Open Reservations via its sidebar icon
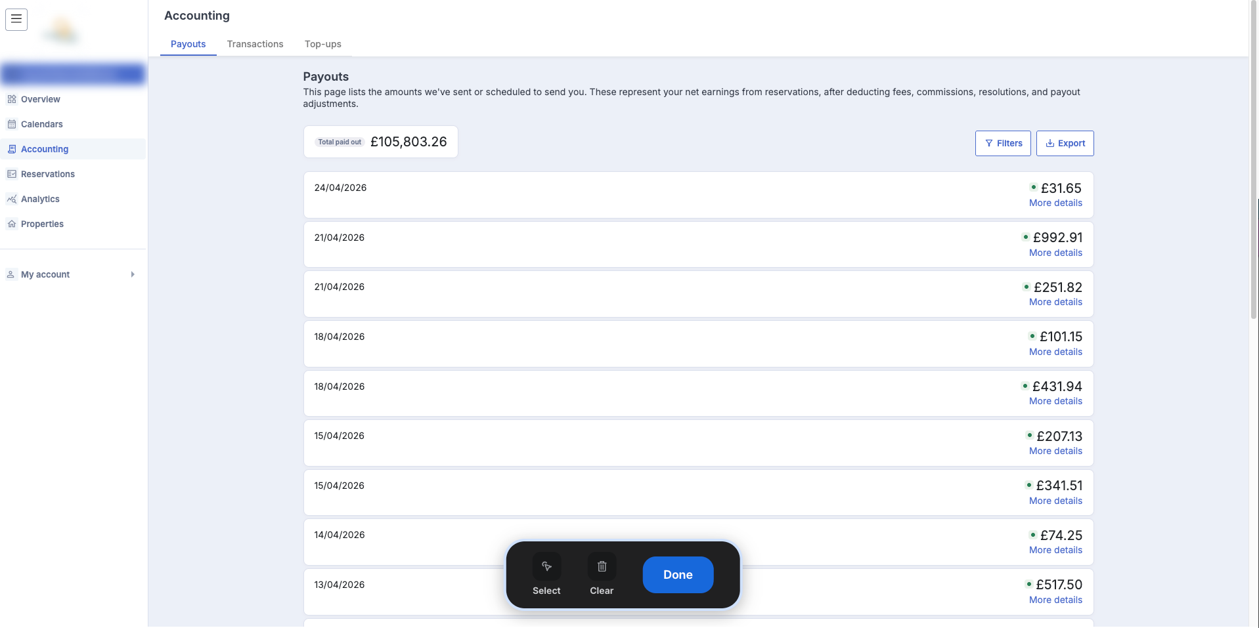 pos(11,174)
